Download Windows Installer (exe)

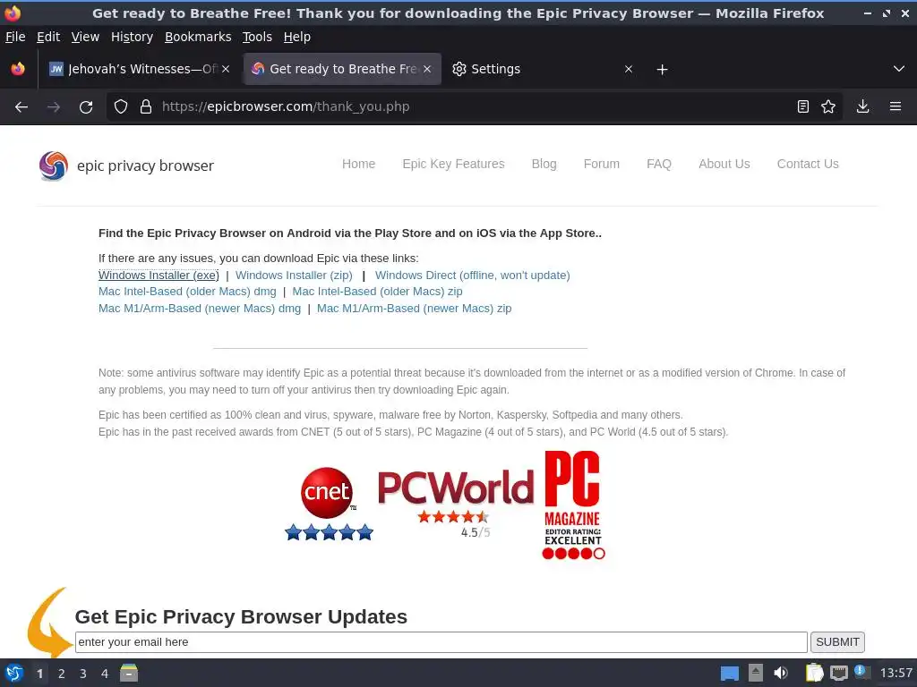pos(159,276)
